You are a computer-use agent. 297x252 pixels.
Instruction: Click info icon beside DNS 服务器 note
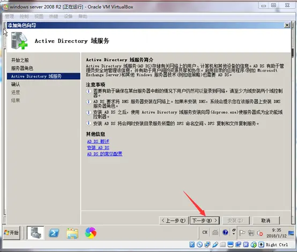tap(88, 102)
